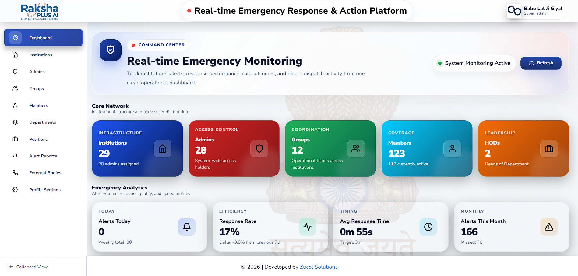
Task: Click the Super_admin role label
Action: 535,13
